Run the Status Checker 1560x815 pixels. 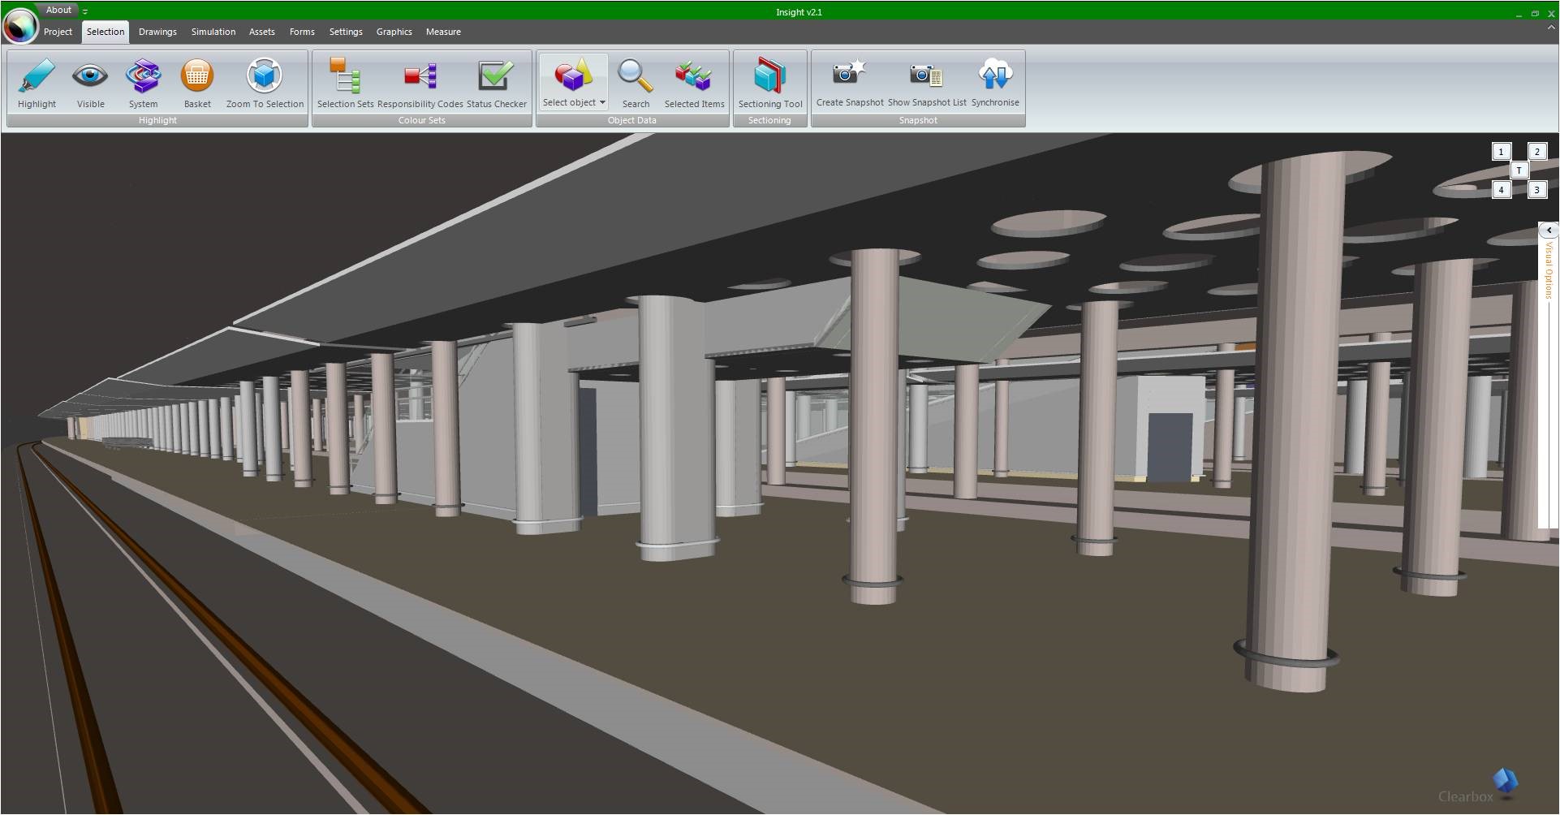[496, 83]
